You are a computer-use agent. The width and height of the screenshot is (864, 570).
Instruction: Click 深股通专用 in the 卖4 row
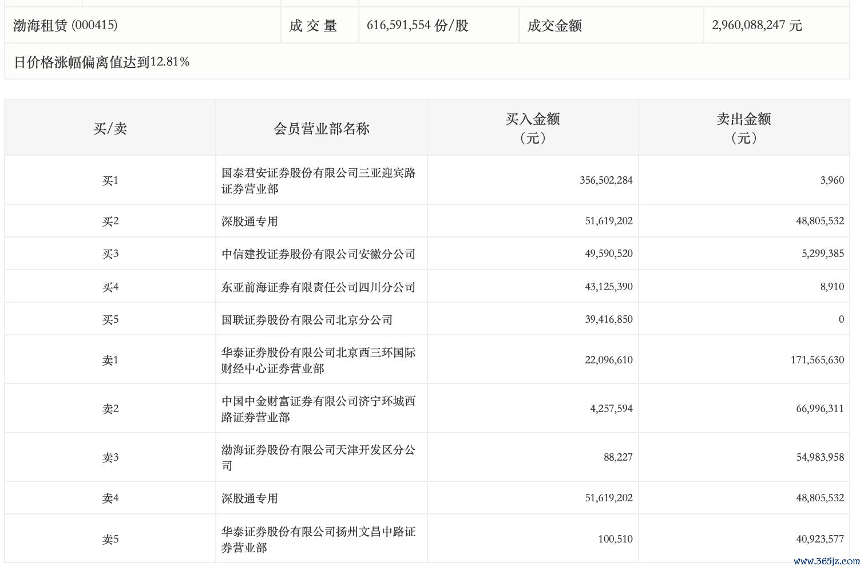249,498
